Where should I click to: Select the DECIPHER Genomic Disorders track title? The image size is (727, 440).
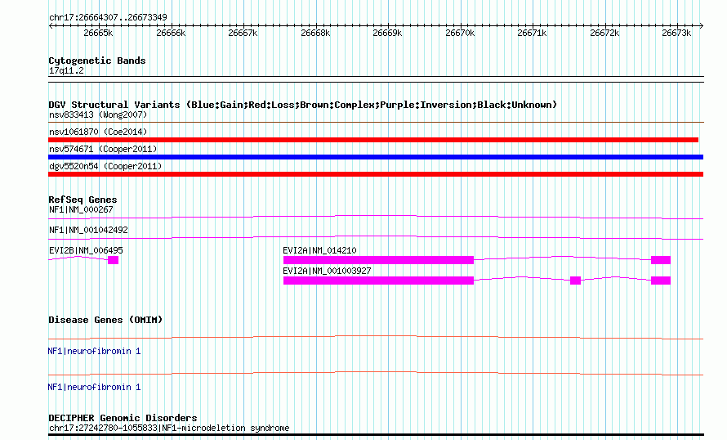pyautogui.click(x=123, y=418)
